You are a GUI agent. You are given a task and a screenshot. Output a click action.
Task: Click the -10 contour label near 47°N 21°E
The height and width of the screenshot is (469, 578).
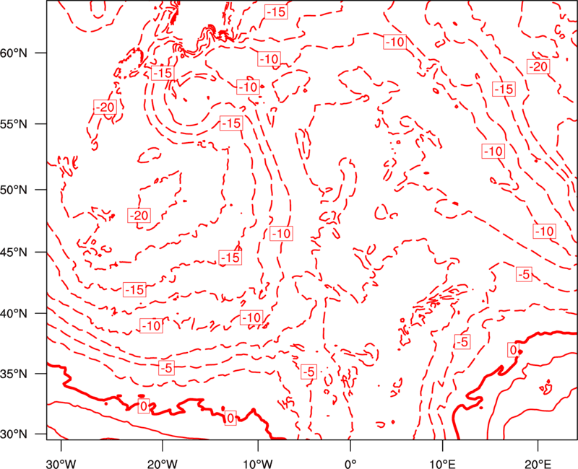[545, 231]
